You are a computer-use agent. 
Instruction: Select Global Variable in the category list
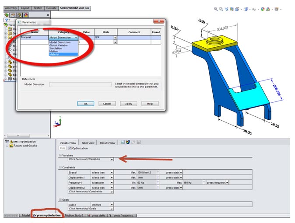point(63,45)
